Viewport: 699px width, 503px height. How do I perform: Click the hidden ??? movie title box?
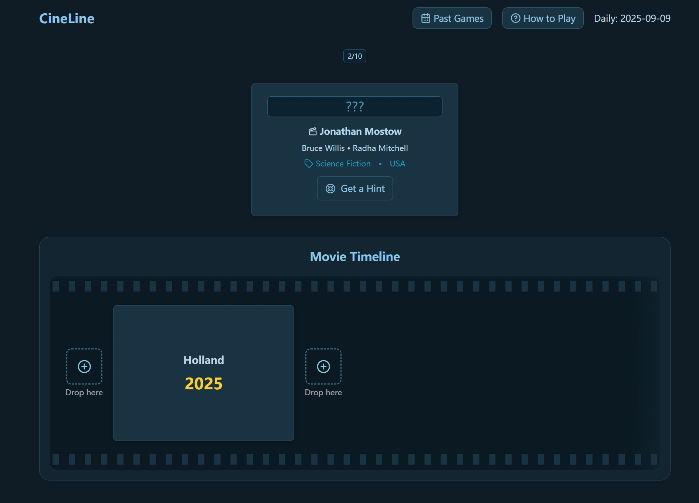[x=354, y=107]
